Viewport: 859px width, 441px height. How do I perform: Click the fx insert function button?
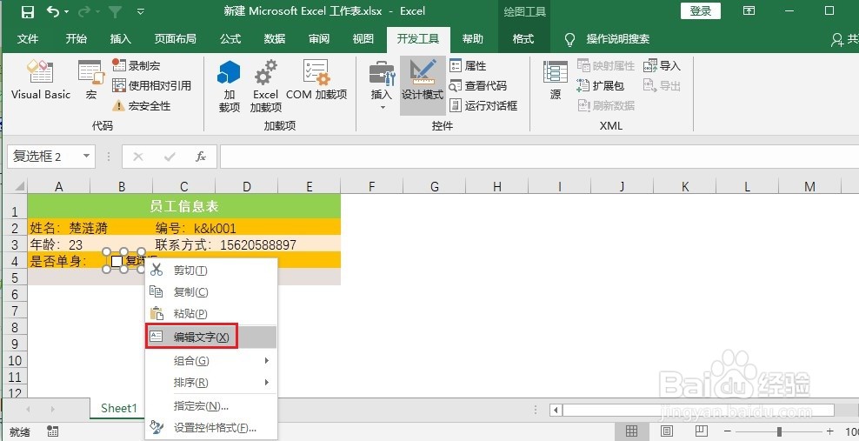pyautogui.click(x=201, y=157)
